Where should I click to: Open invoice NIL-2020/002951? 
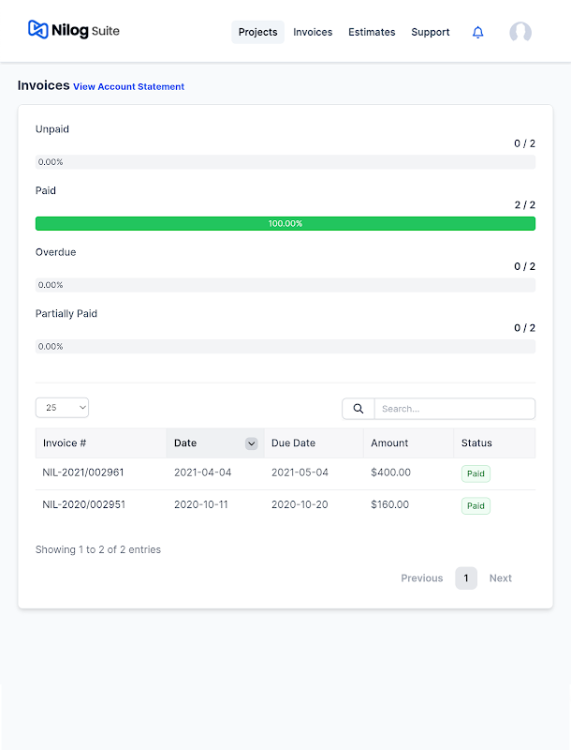[x=83, y=504]
